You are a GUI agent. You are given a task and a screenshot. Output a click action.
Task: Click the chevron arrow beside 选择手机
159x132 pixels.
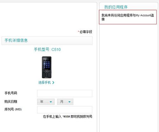tap(53, 83)
